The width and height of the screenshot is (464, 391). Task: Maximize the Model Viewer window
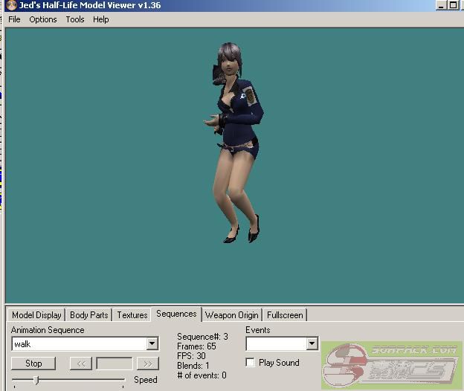(453, 5)
